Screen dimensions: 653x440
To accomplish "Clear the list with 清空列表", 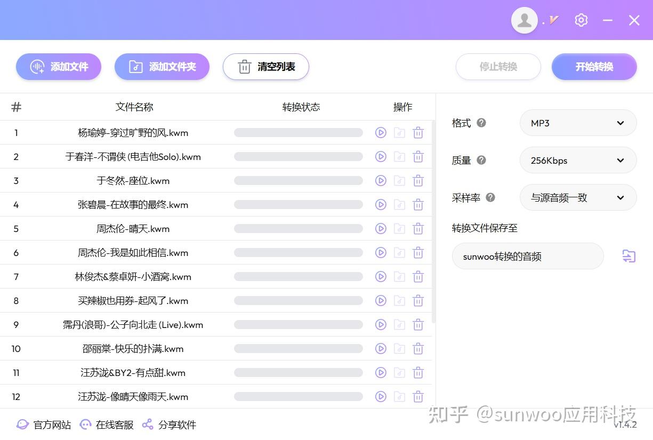I will [265, 66].
